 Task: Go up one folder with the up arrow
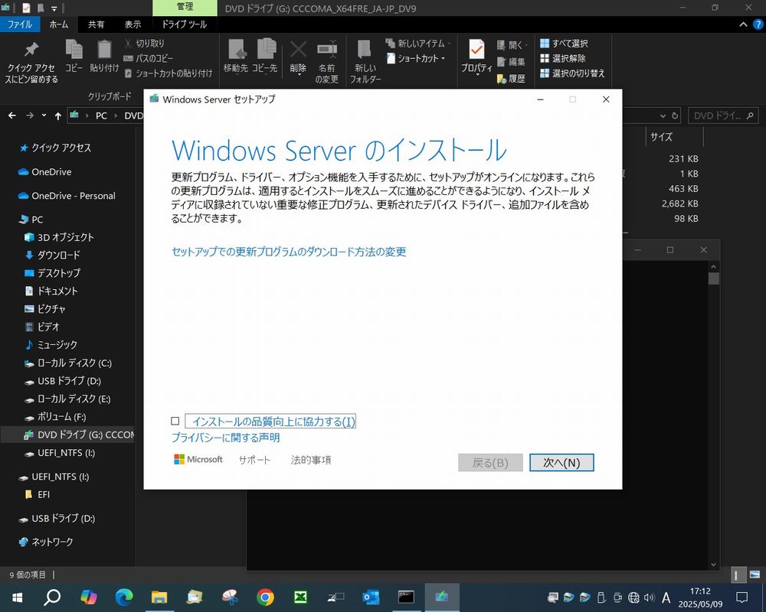tap(58, 116)
